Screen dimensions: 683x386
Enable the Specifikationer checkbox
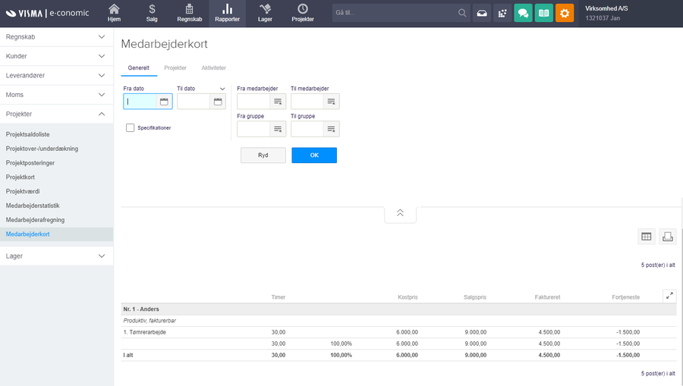click(x=131, y=128)
